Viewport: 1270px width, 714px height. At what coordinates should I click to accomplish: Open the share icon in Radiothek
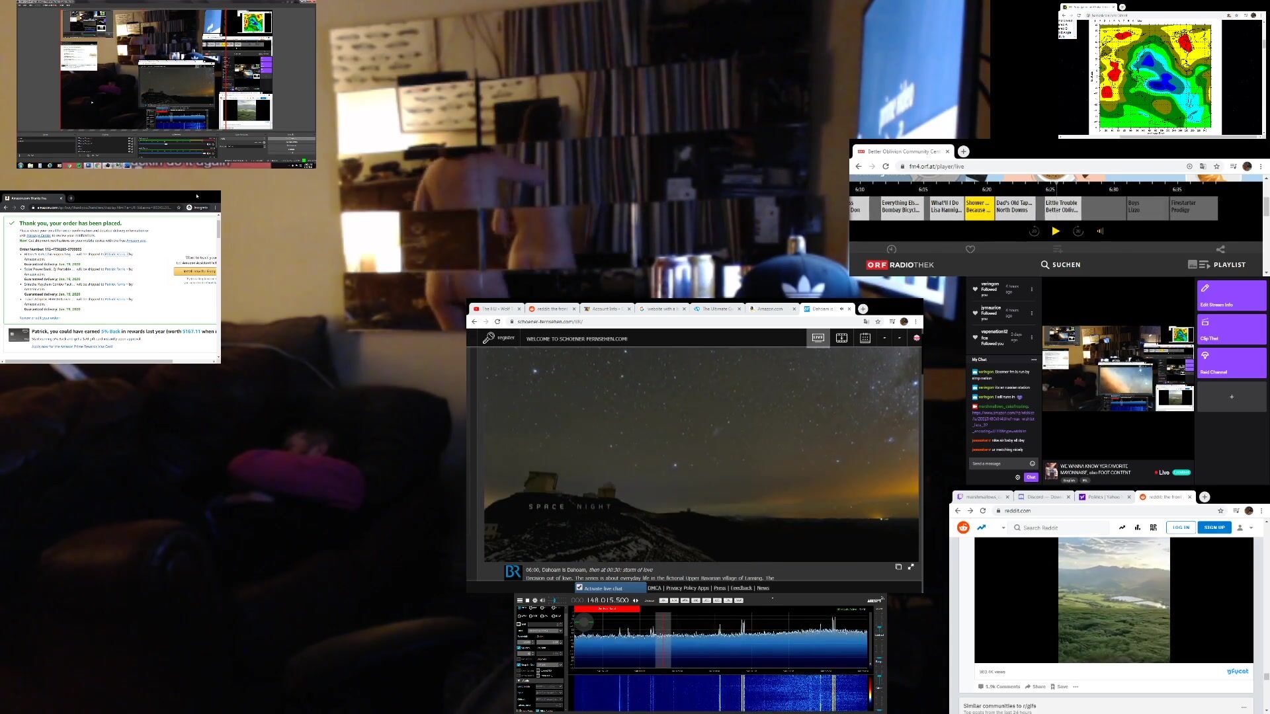1220,249
